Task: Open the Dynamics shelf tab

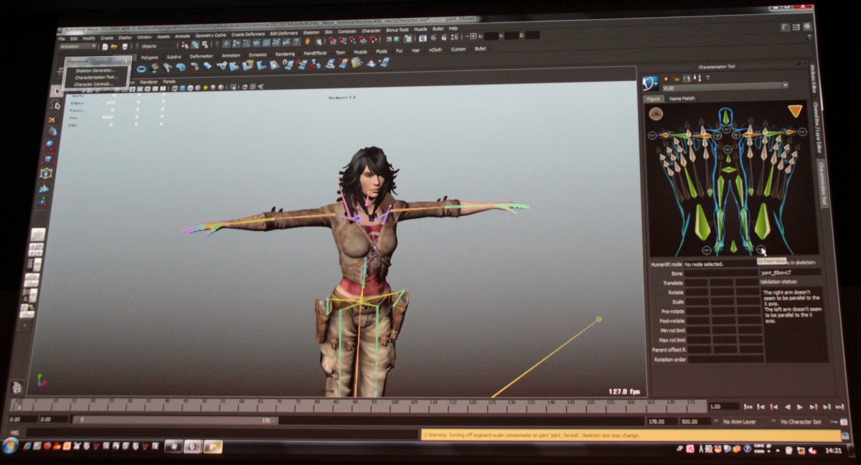Action: pyautogui.click(x=257, y=55)
